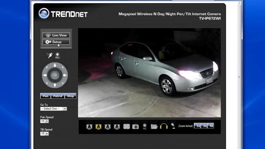Viewport: 265px width, 149px height.
Task: Take a snapshot with the camera icon
Action: [135, 127]
